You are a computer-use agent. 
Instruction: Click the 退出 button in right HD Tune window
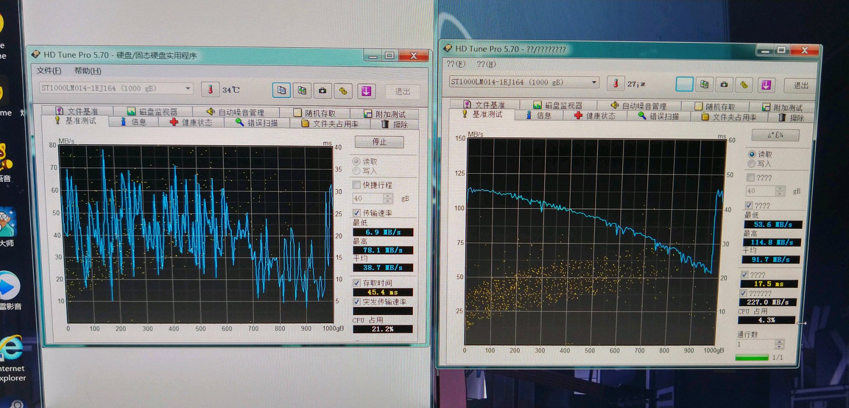click(x=801, y=86)
